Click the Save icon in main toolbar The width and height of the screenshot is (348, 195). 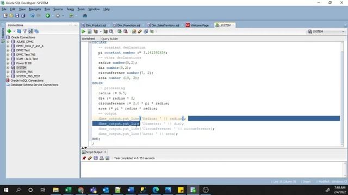(17, 16)
